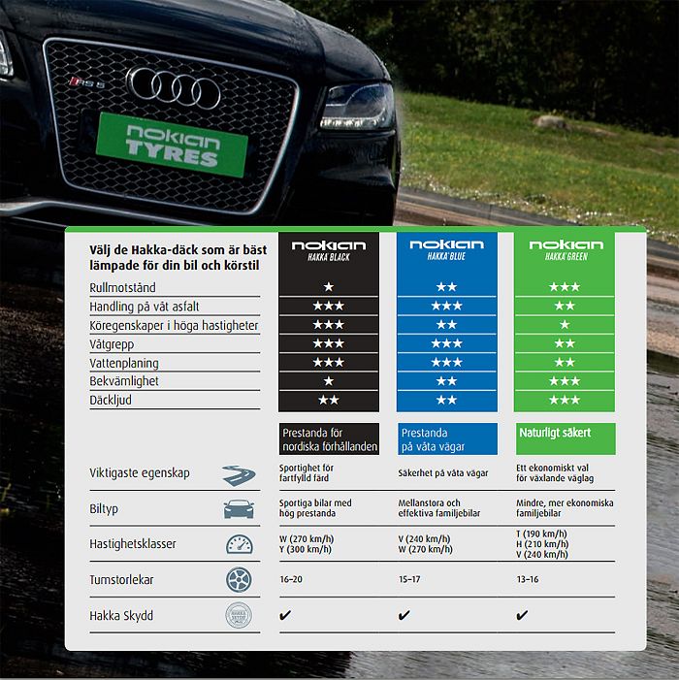Viewport: 679px width, 680px height.
Task: Click Hakka Black single star for Rullmotstånd
Action: click(329, 287)
